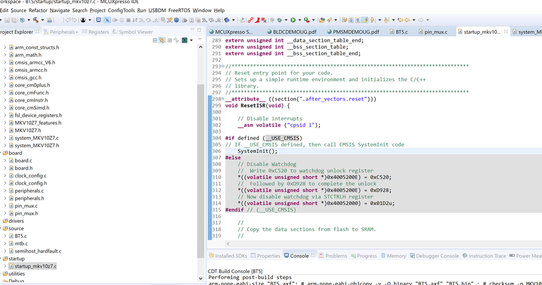Click editor horizontal scrollbar left arrow

228,244
